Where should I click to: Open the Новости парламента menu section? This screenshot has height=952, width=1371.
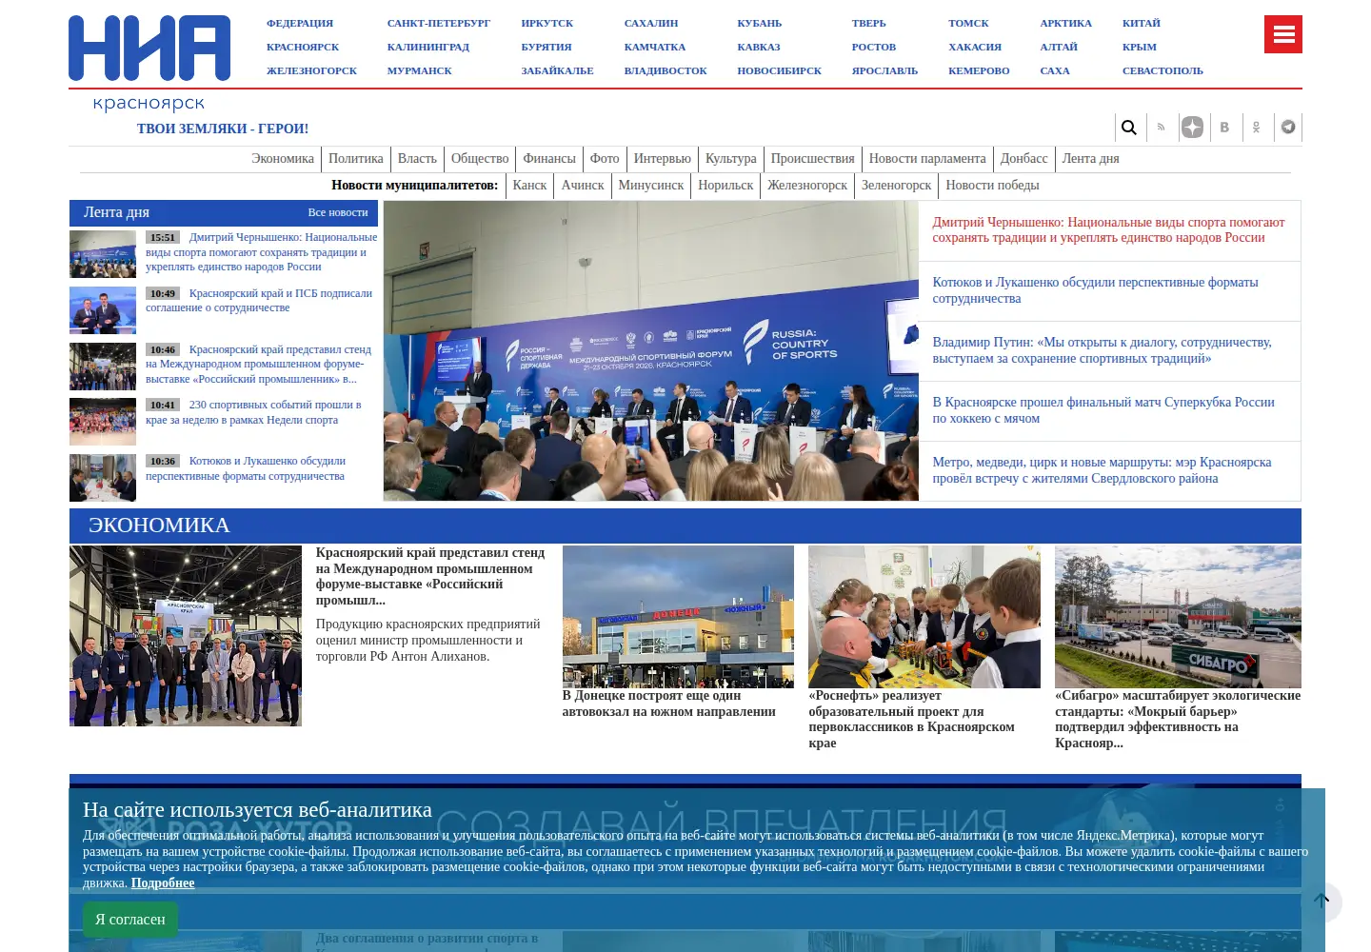click(x=927, y=159)
